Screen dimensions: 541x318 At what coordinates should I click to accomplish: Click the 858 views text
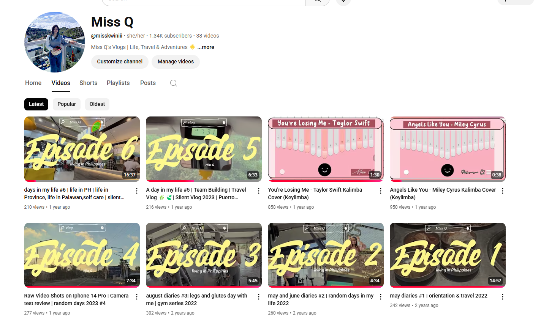(278, 207)
